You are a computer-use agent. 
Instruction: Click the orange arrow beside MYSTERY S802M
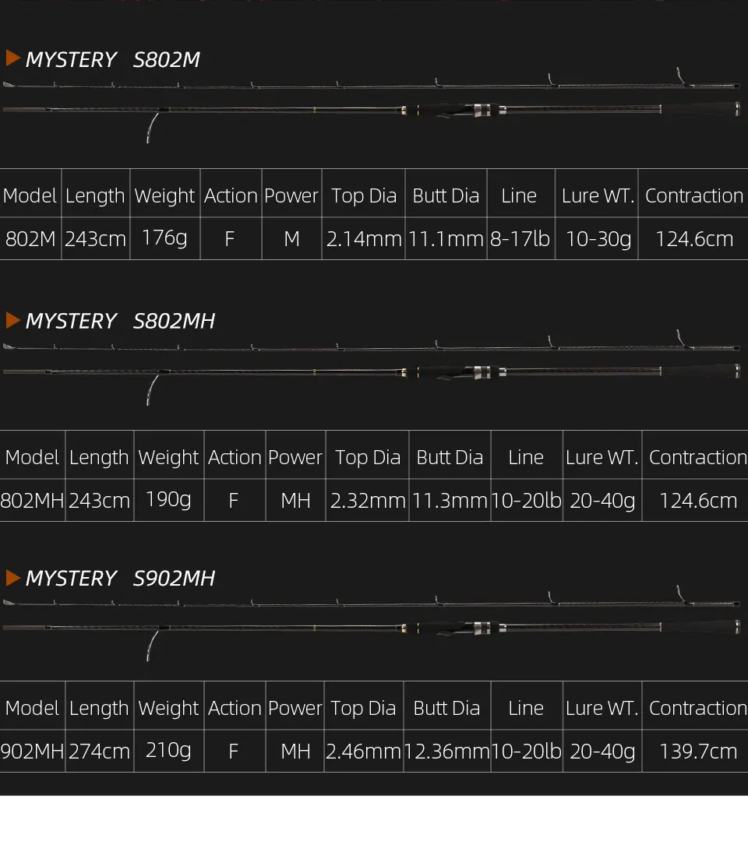[13, 58]
